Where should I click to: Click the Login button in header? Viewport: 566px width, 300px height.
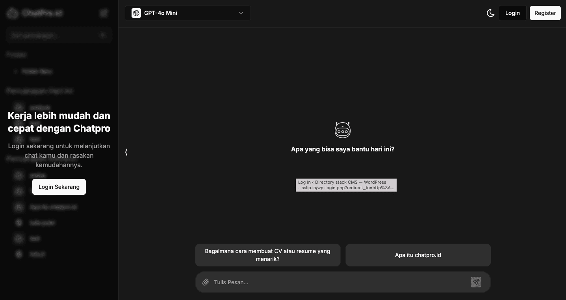[x=512, y=13]
